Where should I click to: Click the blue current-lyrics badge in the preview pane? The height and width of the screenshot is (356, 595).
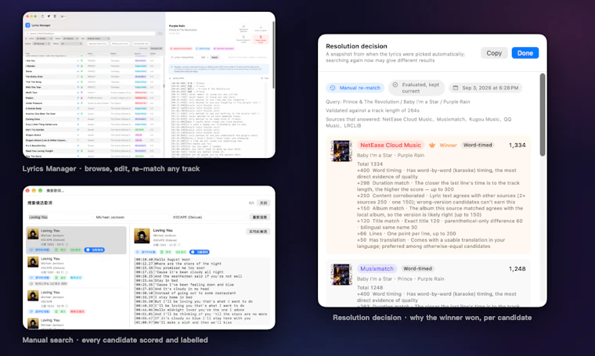click(200, 252)
